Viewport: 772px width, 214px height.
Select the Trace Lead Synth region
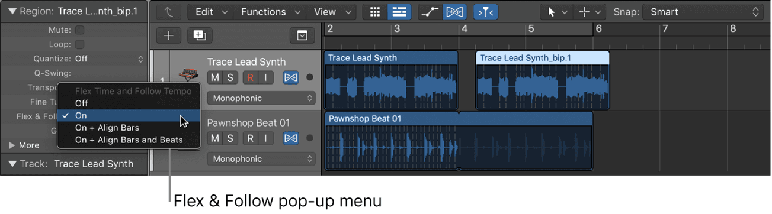coord(392,80)
